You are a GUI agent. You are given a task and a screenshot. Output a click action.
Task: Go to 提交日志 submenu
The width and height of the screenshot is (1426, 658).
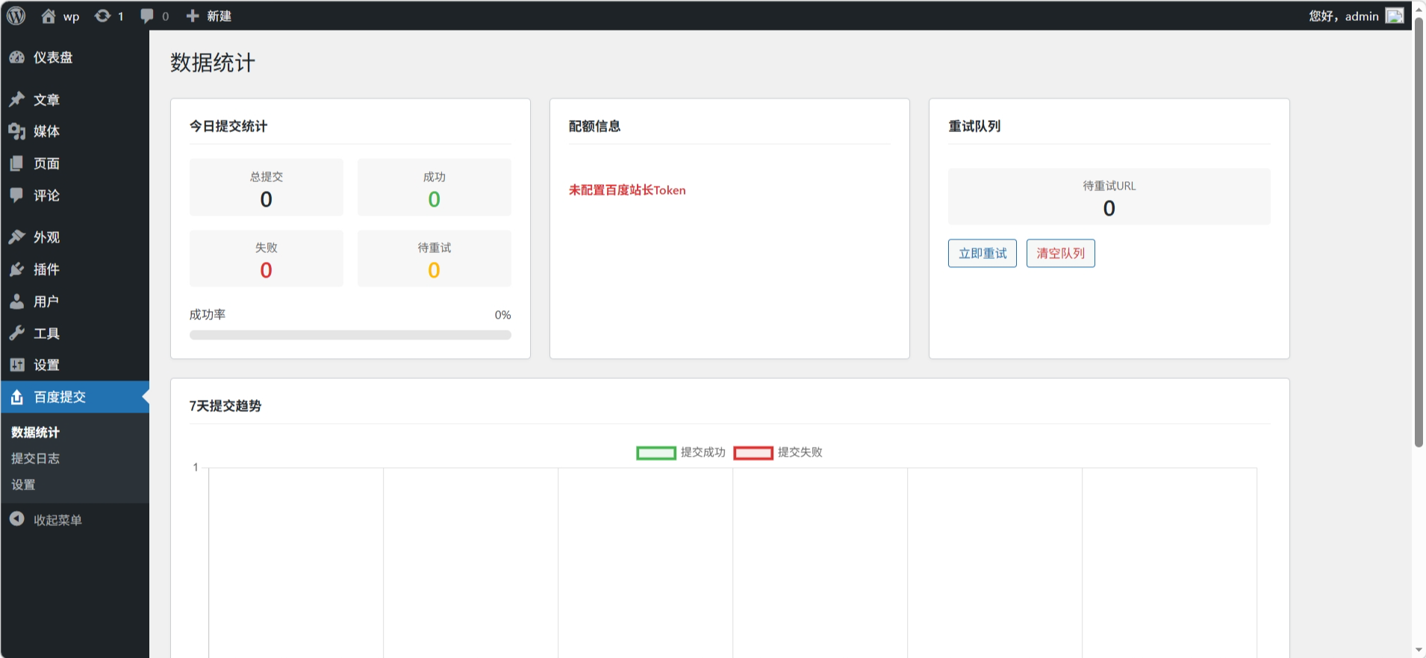pyautogui.click(x=35, y=458)
